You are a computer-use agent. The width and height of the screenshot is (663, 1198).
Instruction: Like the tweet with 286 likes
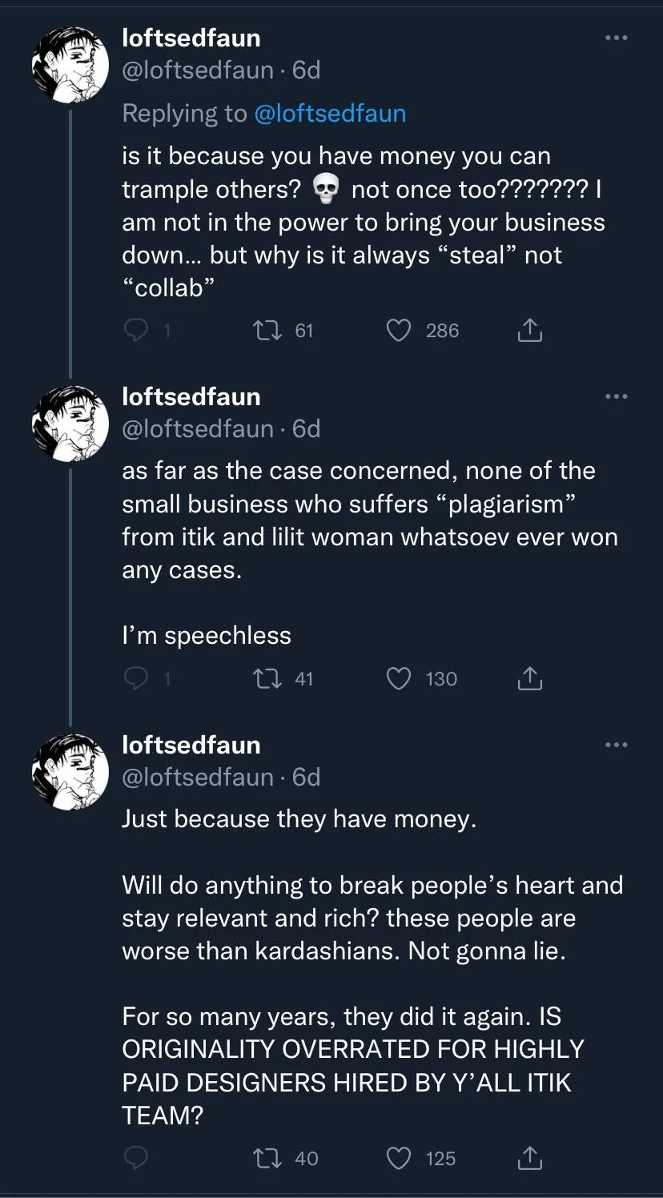pyautogui.click(x=399, y=330)
